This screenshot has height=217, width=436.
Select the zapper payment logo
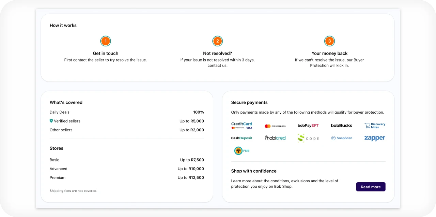point(375,138)
